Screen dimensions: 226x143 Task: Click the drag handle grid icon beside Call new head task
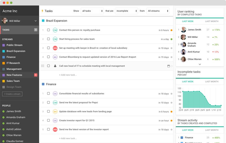click(43, 66)
